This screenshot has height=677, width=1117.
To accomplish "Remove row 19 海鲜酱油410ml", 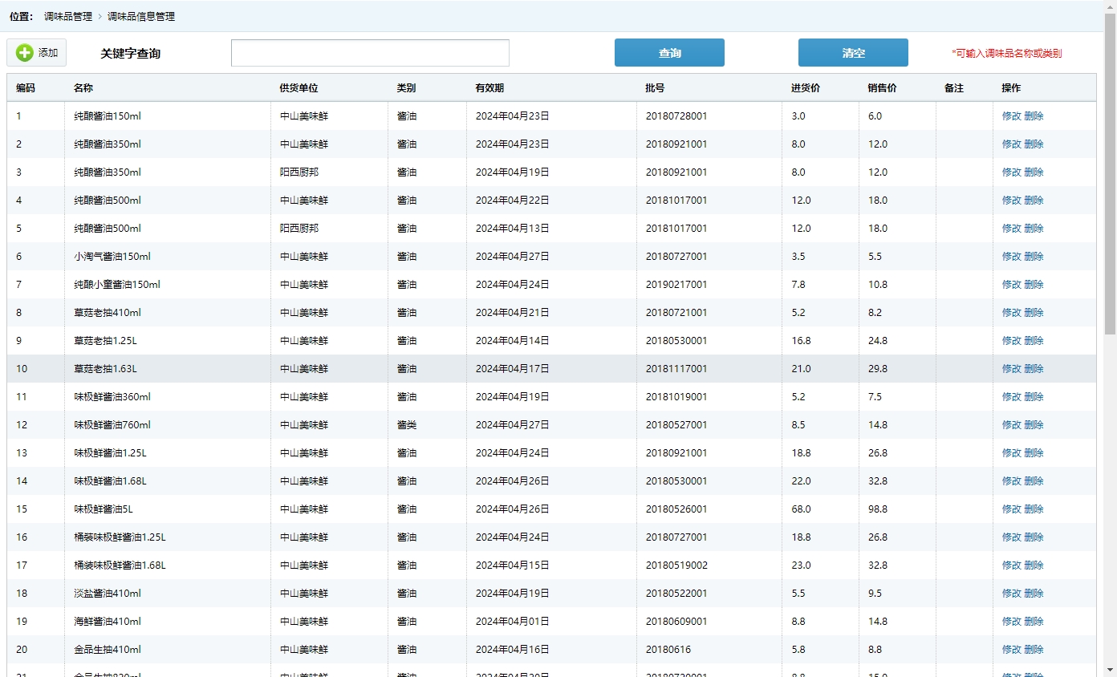I will click(1034, 622).
